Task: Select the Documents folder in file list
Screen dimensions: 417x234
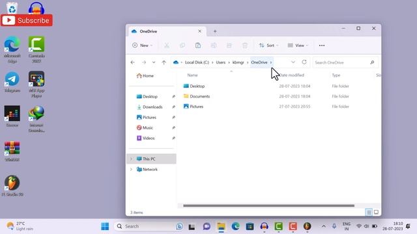Action: (197, 96)
